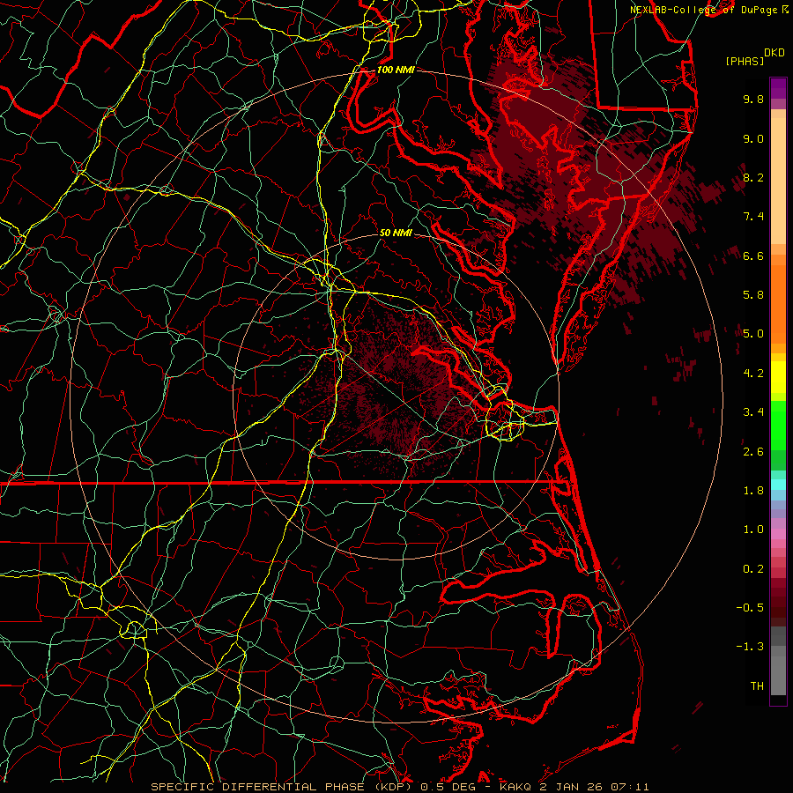793x793 pixels.
Task: Click the 50 NMI range ring label
Action: click(x=396, y=233)
